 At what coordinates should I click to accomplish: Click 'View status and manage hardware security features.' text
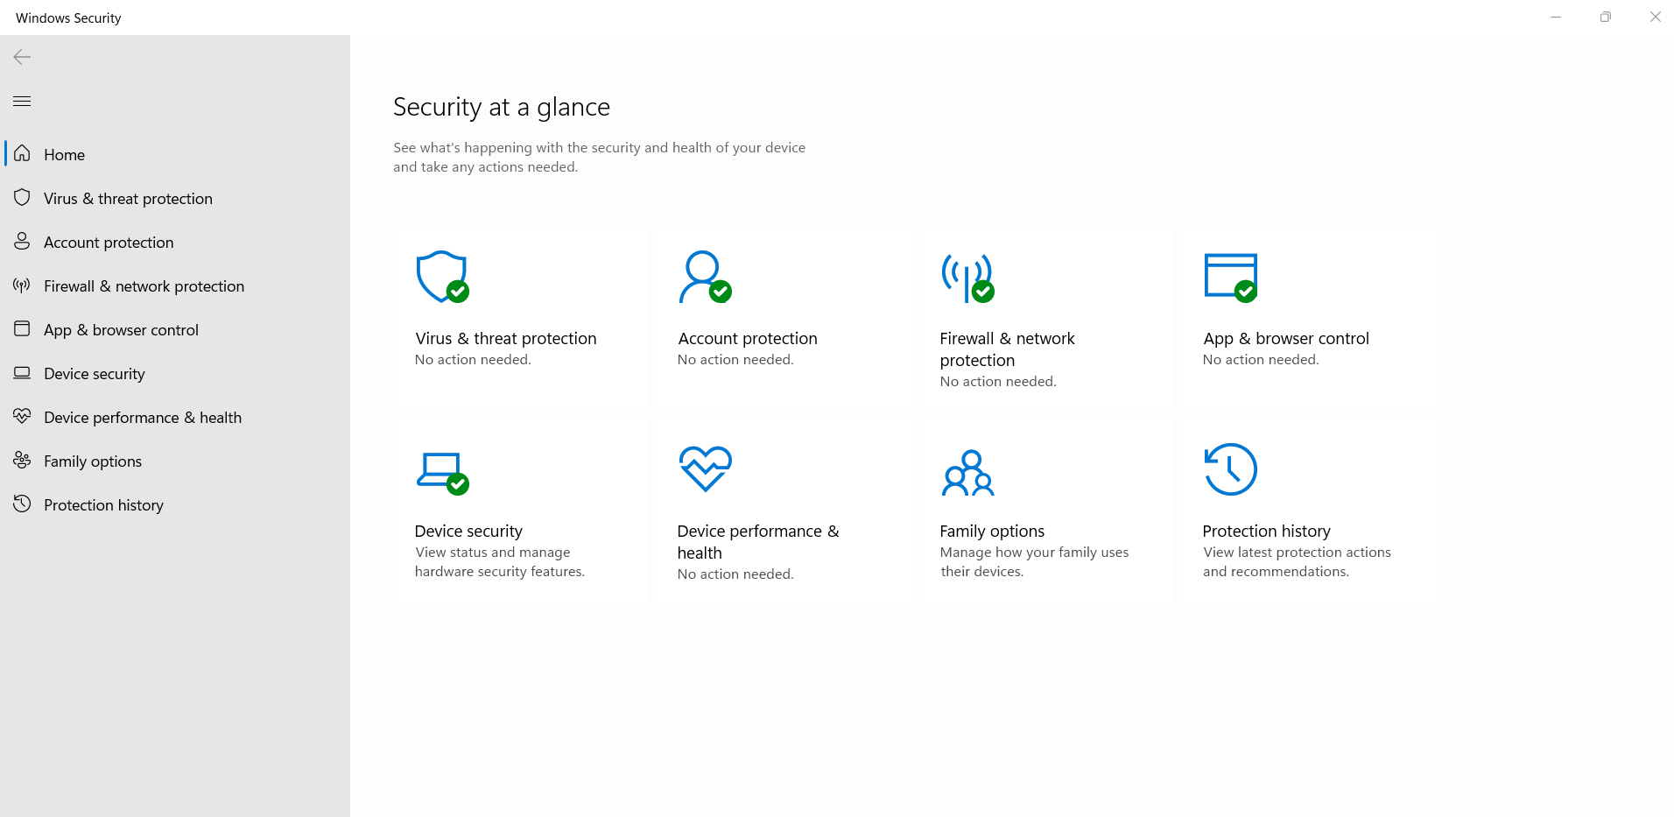click(x=499, y=561)
